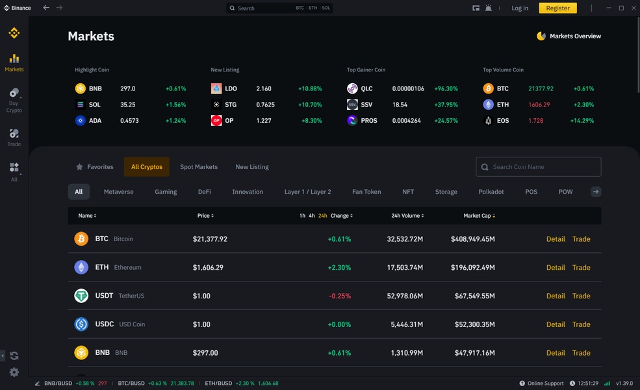Click the mini window mode icon

(x=476, y=8)
